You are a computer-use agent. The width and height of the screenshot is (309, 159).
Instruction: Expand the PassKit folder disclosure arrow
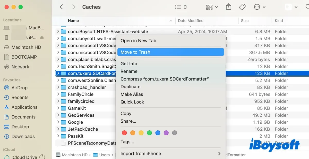[x=58, y=136]
